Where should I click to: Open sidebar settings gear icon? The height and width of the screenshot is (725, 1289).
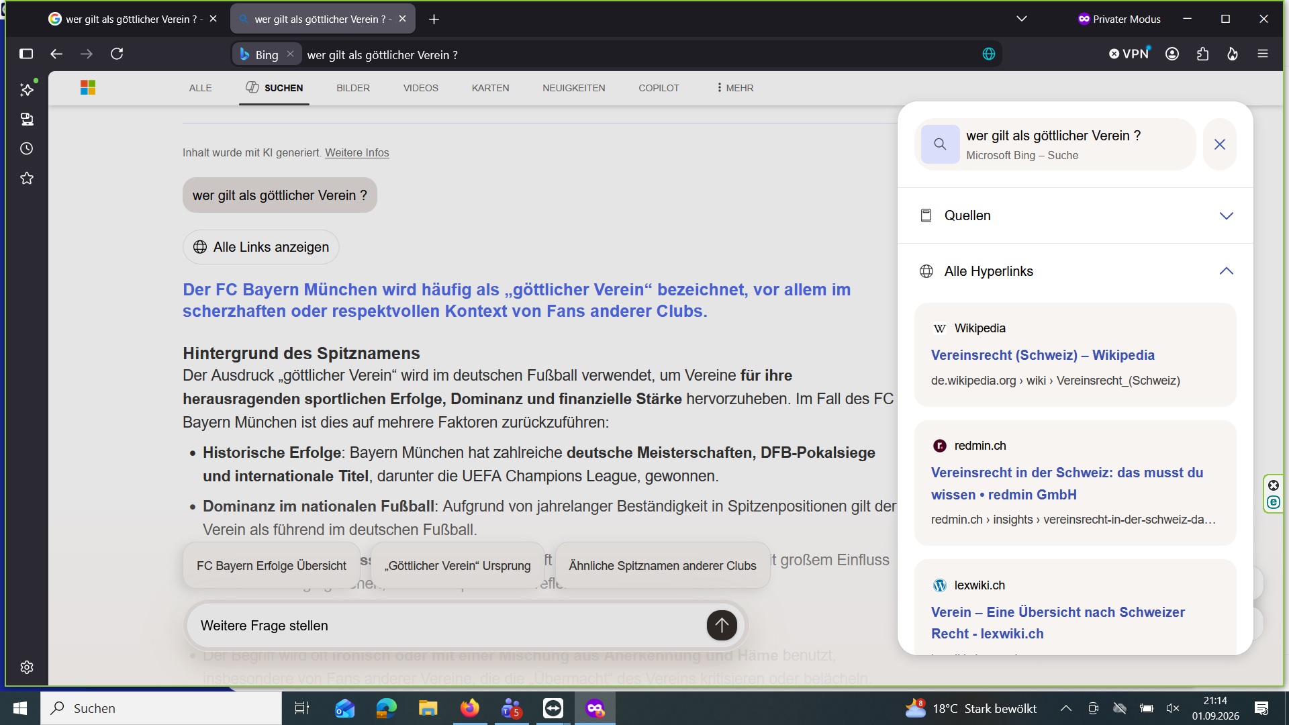27,667
